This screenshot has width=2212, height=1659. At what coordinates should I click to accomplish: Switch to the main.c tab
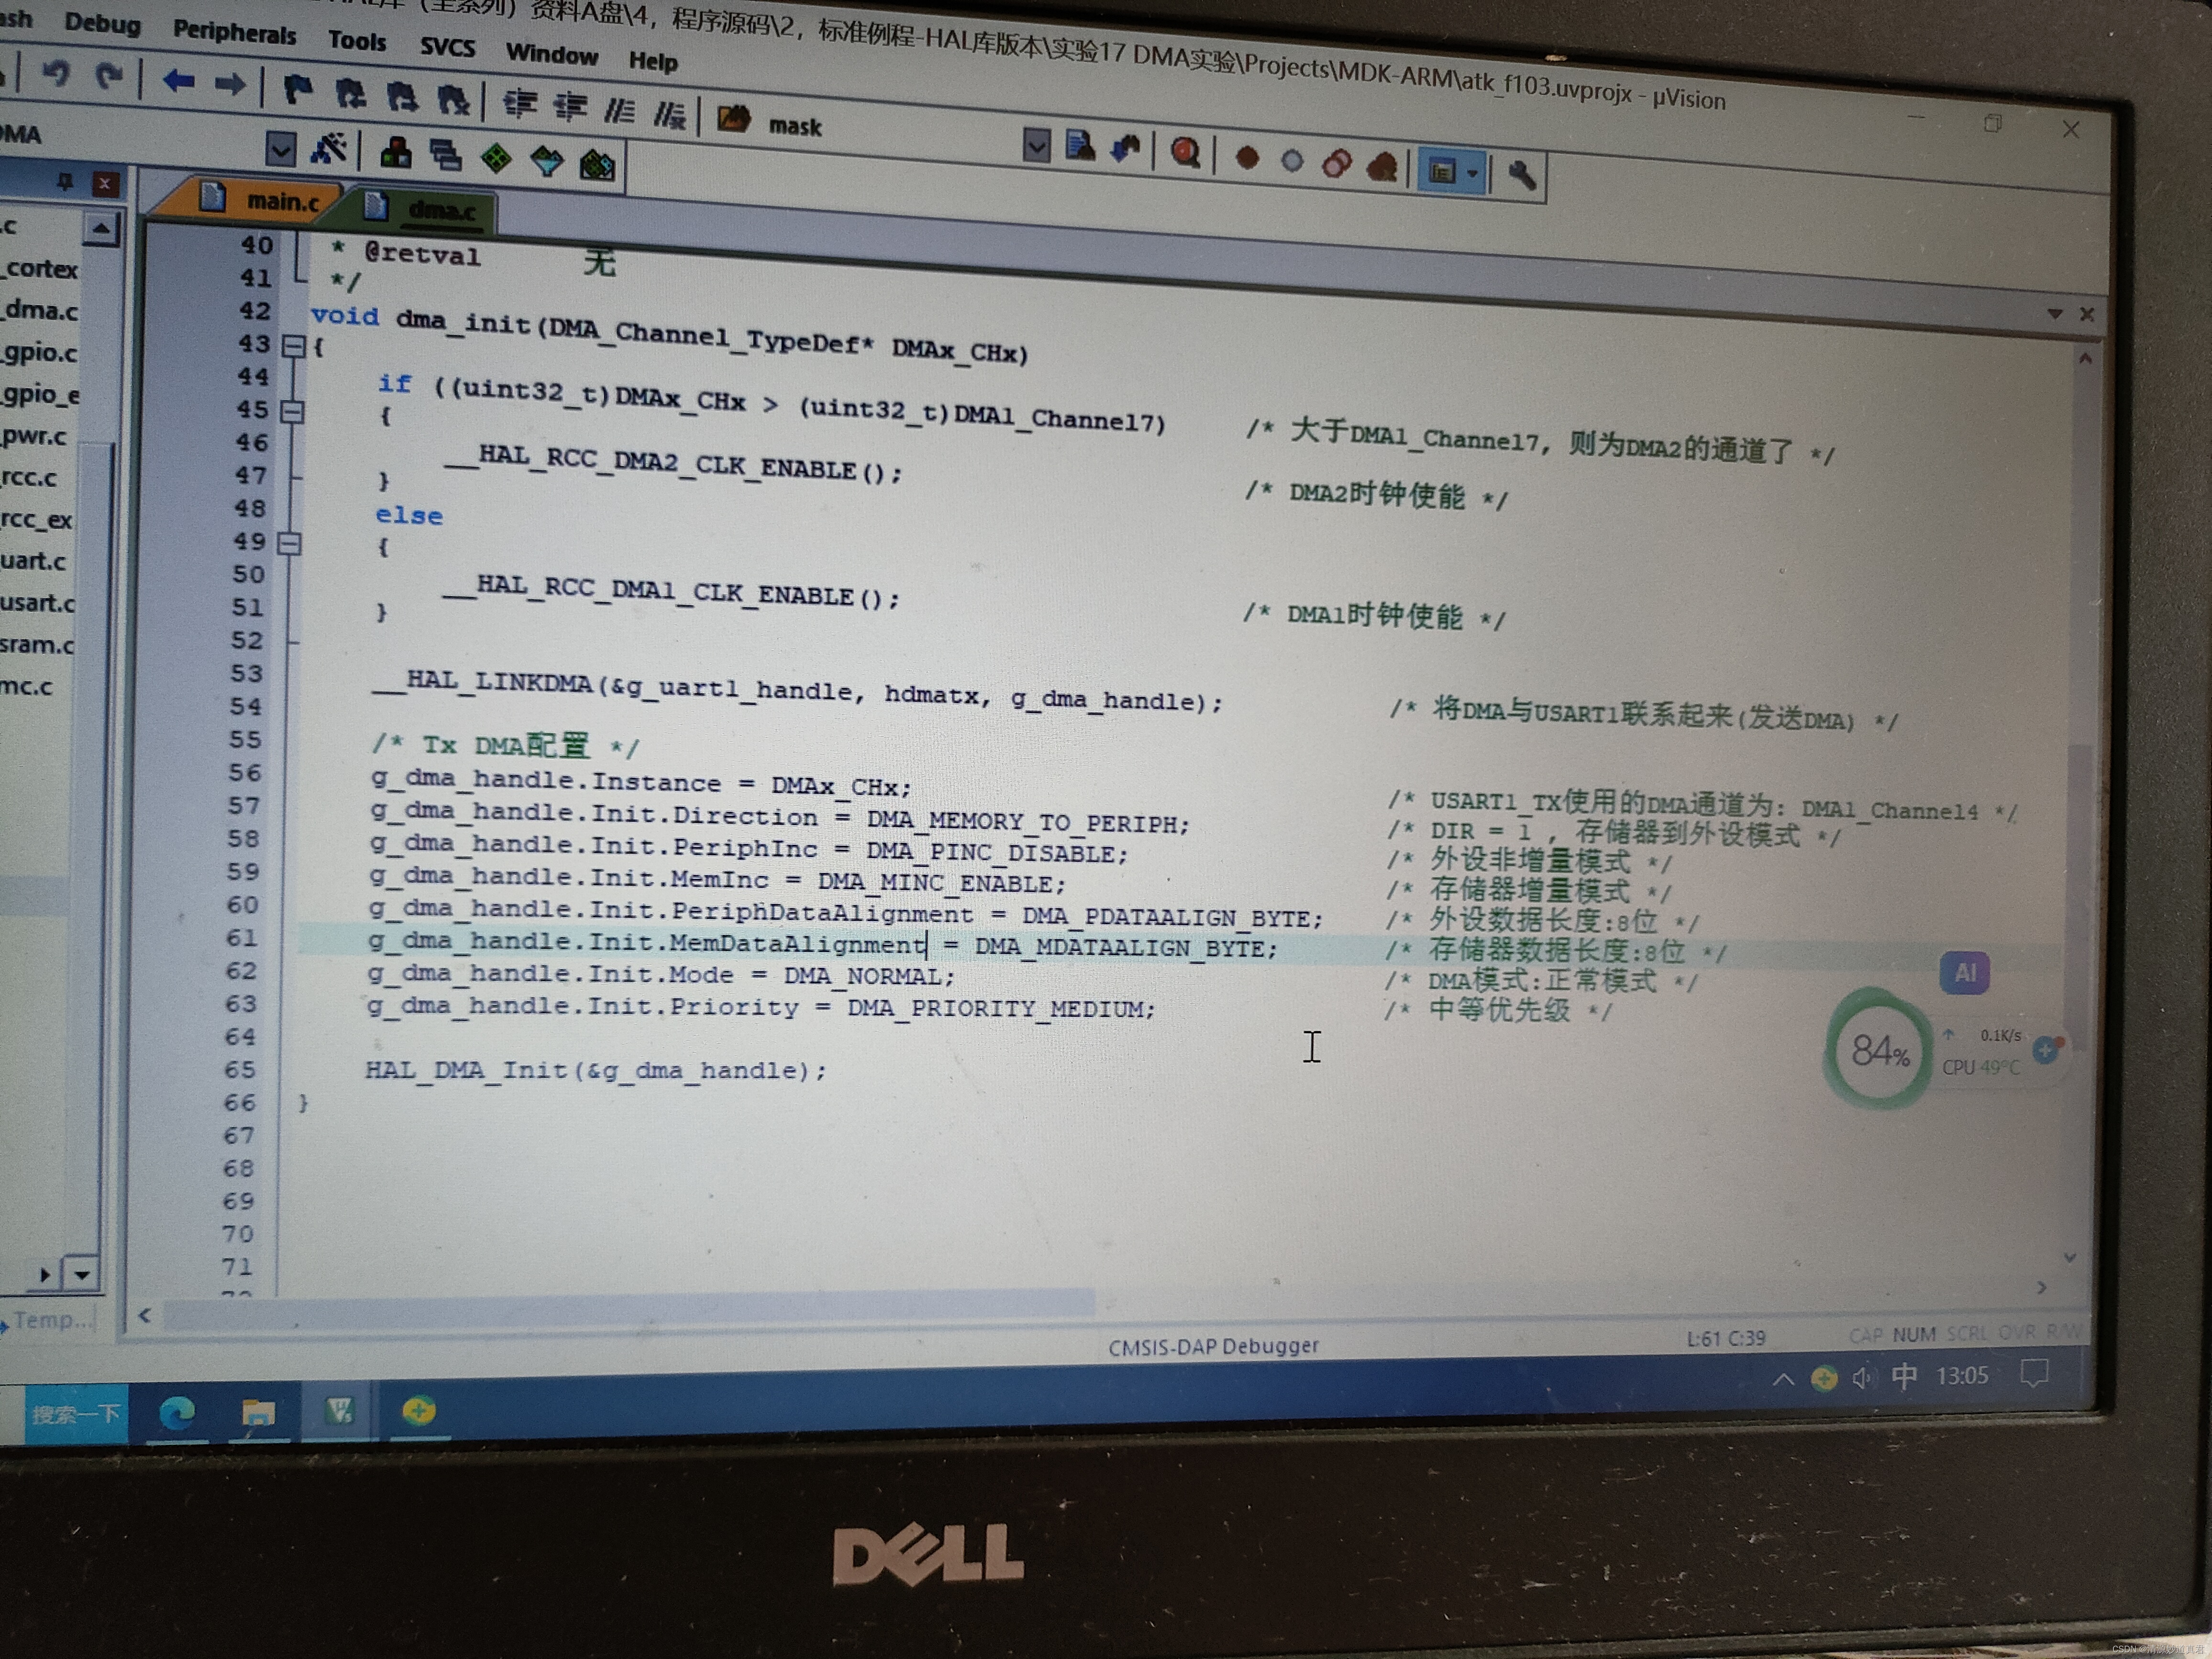click(x=260, y=200)
